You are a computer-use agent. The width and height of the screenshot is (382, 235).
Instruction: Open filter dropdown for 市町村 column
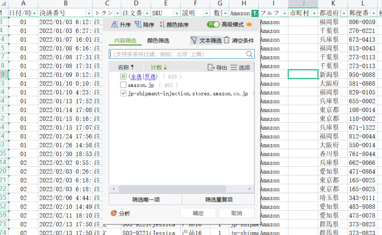(314, 13)
